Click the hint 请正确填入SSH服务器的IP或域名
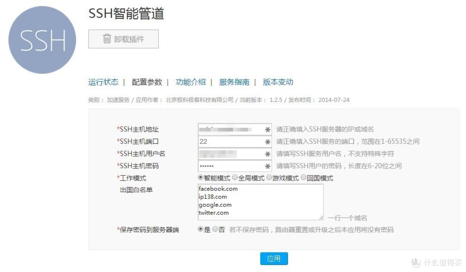 (325, 130)
